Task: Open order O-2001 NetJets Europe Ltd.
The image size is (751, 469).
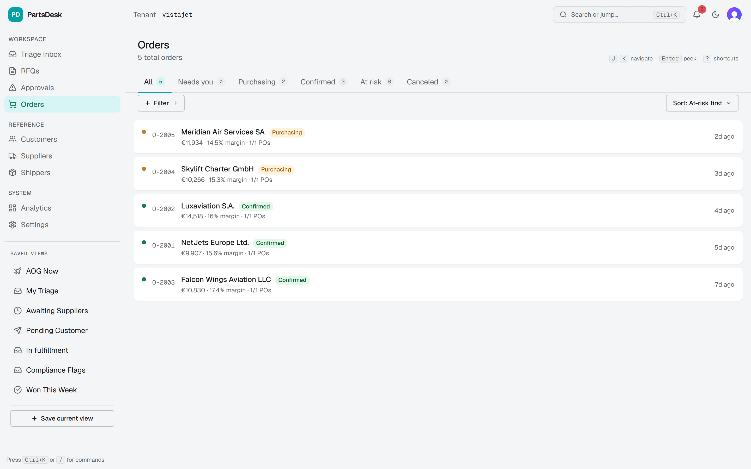Action: coord(438,247)
